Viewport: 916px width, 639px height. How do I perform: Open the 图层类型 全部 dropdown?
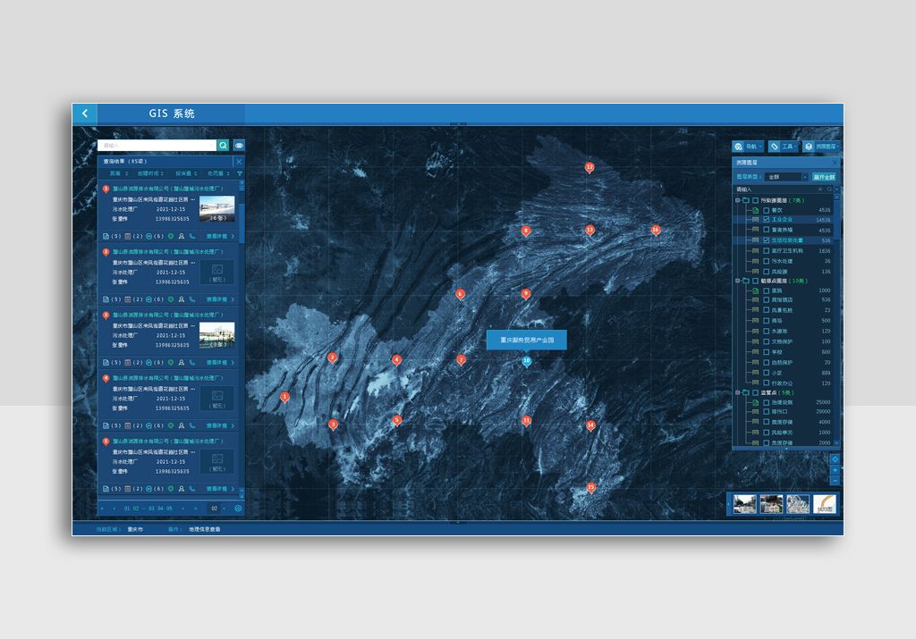point(786,177)
